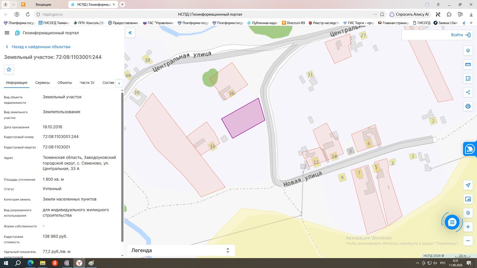
Task: Click the my-location arrow icon
Action: (468, 185)
